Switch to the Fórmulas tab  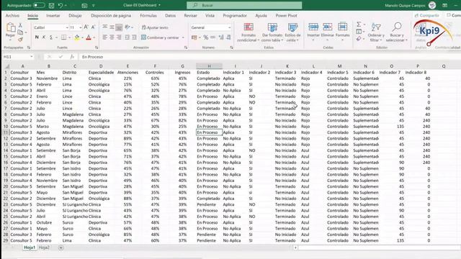(148, 16)
